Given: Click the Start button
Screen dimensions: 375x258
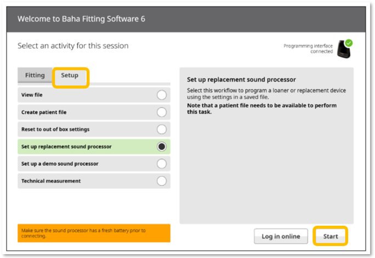Looking at the screenshot, I should click(x=331, y=236).
